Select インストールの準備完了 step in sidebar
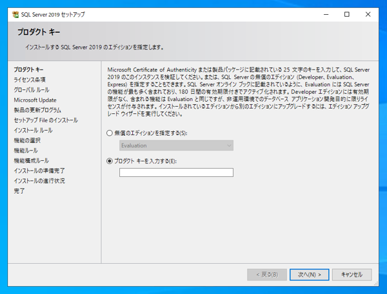387x294 pixels. click(x=39, y=170)
